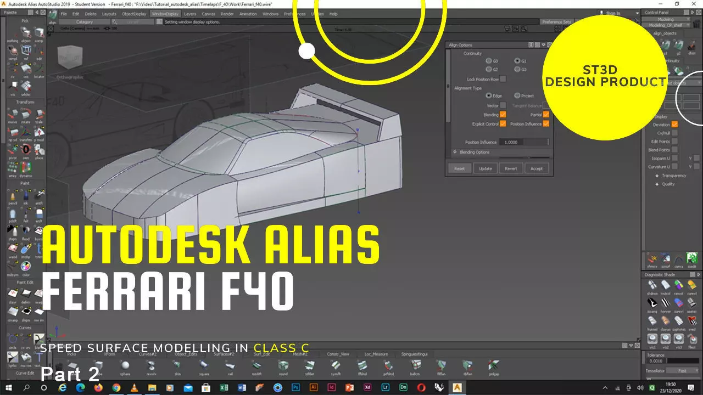703x395 pixels.
Task: Click the Accept button
Action: point(537,168)
